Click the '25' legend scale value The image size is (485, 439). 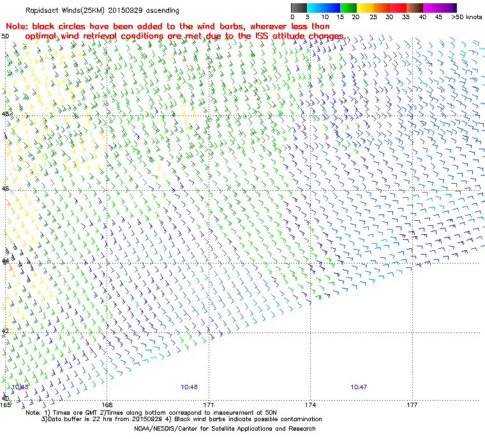373,17
